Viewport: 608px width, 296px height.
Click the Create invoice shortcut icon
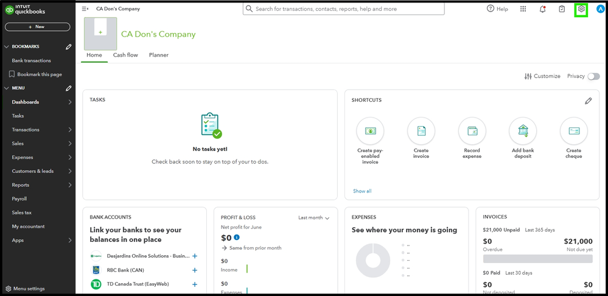421,131
